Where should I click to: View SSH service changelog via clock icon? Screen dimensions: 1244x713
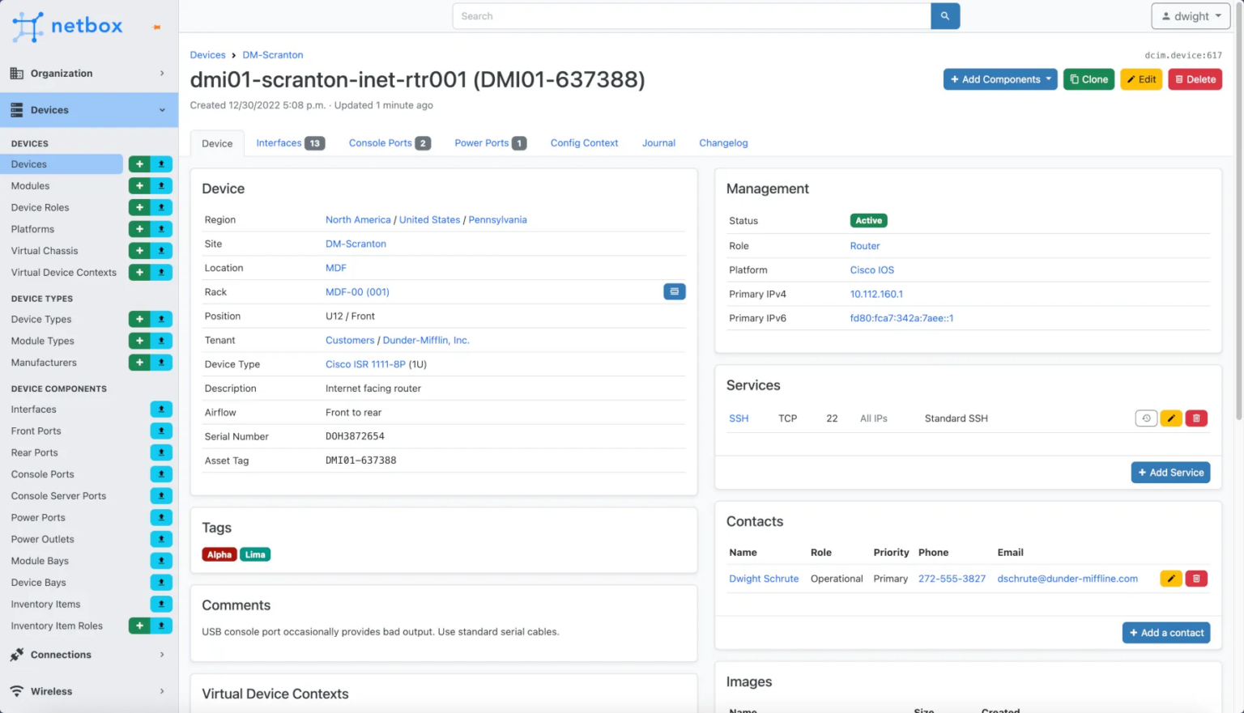(1145, 418)
